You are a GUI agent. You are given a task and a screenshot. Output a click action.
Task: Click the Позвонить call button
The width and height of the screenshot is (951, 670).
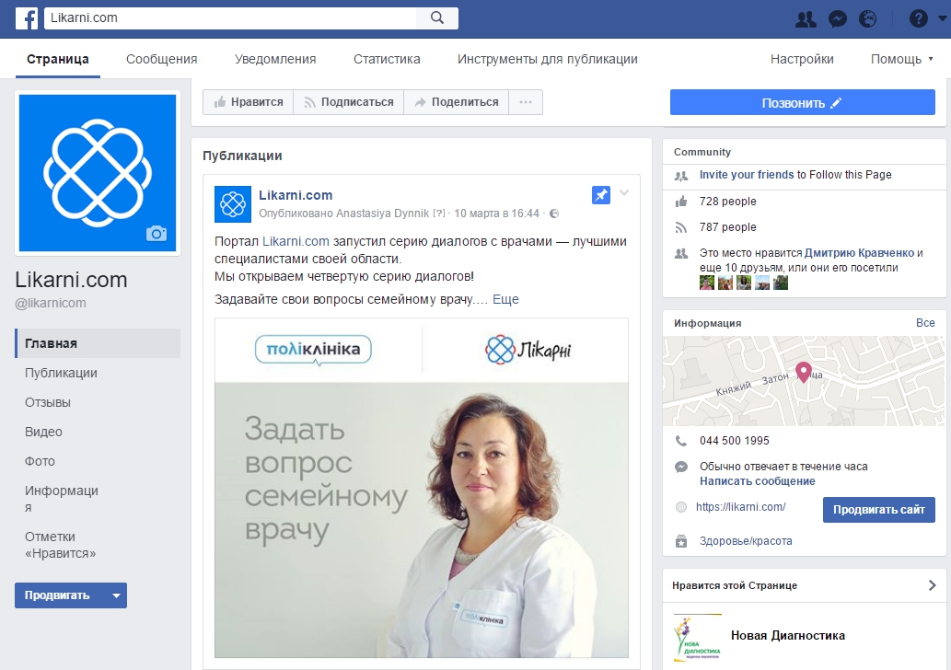[x=802, y=103]
